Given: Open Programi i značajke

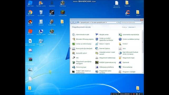Looking at the screenshot, I should click(x=127, y=72).
